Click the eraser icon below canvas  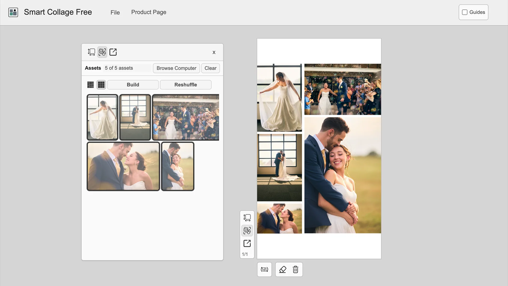[x=283, y=270]
